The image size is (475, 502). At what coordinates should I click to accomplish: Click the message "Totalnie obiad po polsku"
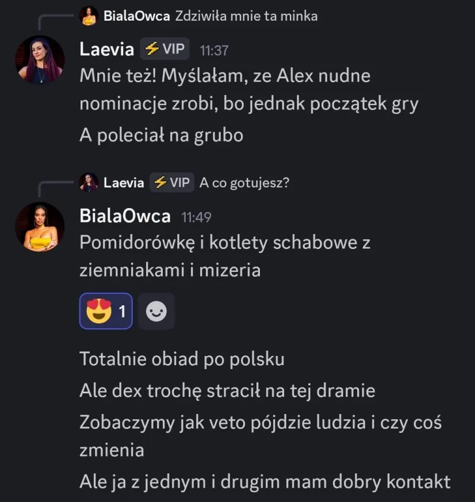click(182, 359)
